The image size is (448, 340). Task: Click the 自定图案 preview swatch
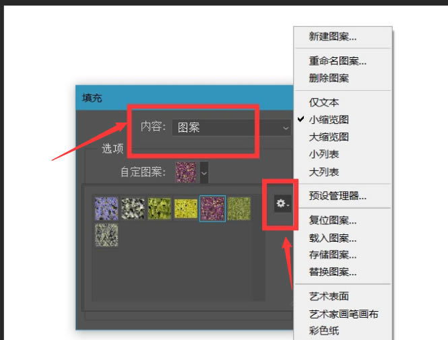click(x=186, y=172)
